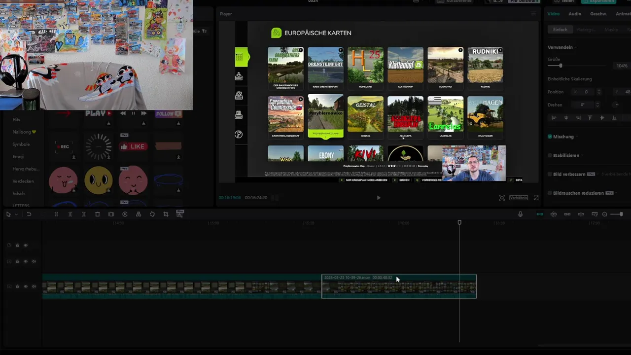Viewport: 631px width, 355px height.
Task: Play the preview in the Player
Action: click(x=379, y=198)
